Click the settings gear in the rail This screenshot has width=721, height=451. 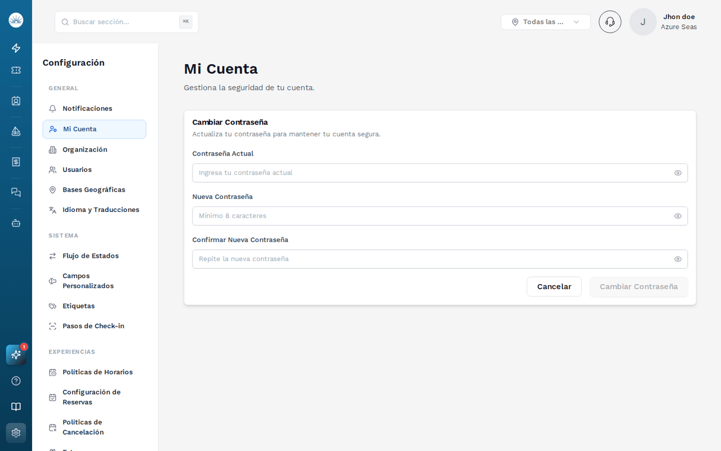pyautogui.click(x=16, y=432)
